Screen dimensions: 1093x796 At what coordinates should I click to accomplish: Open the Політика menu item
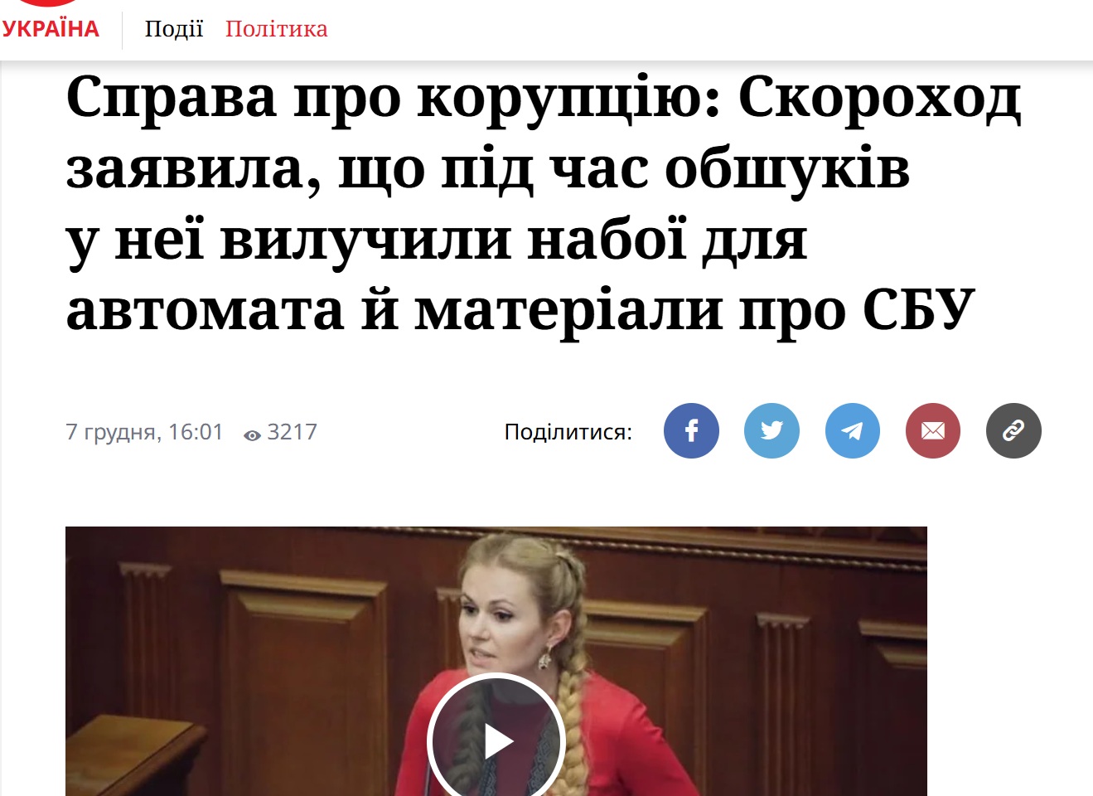point(277,29)
